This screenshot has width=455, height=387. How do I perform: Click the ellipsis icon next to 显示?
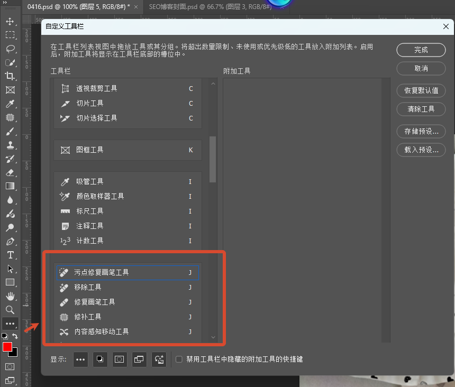pos(80,359)
